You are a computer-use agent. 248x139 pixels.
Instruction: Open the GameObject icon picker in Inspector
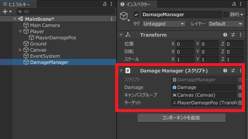tap(125, 17)
